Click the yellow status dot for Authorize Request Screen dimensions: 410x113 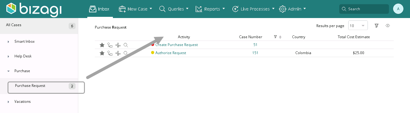153,53
